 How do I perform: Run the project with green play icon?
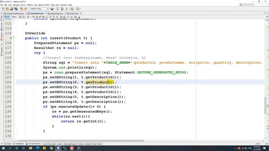click(66, 9)
